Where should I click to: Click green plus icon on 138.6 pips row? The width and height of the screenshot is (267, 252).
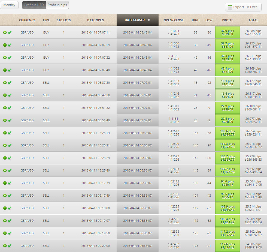coord(5,133)
